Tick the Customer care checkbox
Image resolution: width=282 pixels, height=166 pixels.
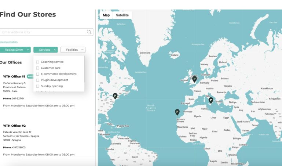pyautogui.click(x=38, y=68)
